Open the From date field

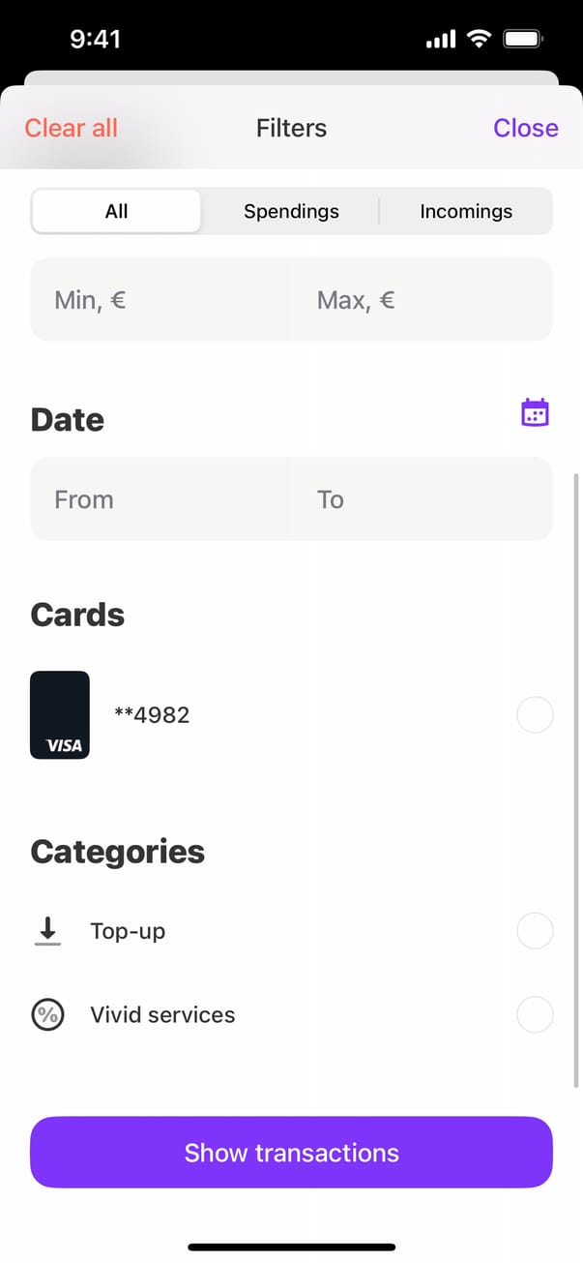[x=160, y=499]
